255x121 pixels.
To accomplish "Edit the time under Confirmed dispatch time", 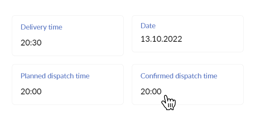I will [x=151, y=92].
